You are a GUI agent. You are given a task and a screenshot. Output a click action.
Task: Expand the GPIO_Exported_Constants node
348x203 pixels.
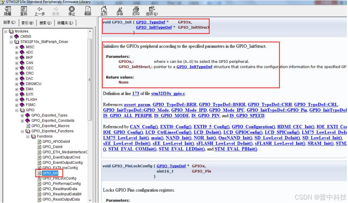22,121
